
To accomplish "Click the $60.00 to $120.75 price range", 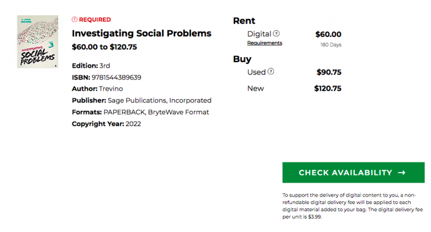I will coord(104,47).
